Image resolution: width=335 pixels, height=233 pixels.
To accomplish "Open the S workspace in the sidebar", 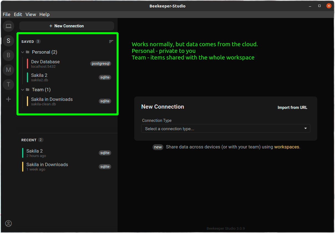I will [x=8, y=41].
